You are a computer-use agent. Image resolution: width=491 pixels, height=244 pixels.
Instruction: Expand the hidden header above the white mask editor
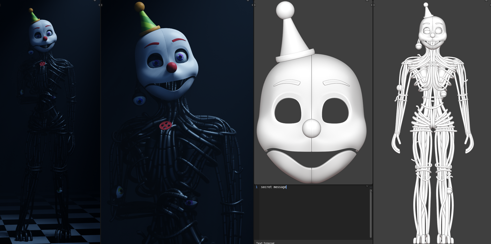coord(367,1)
